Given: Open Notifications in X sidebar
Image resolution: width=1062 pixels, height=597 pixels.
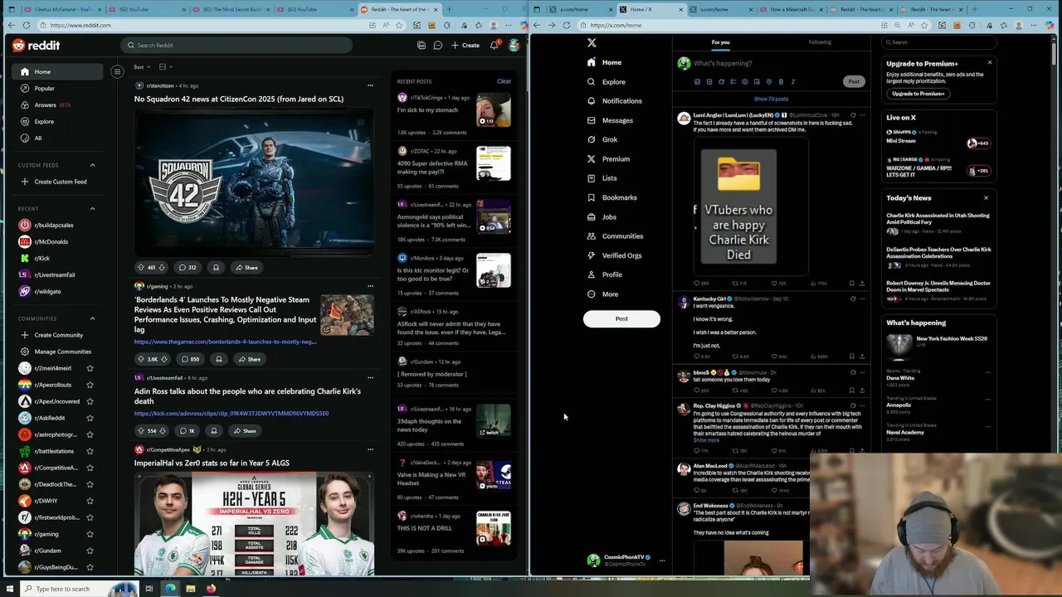Looking at the screenshot, I should point(614,101).
